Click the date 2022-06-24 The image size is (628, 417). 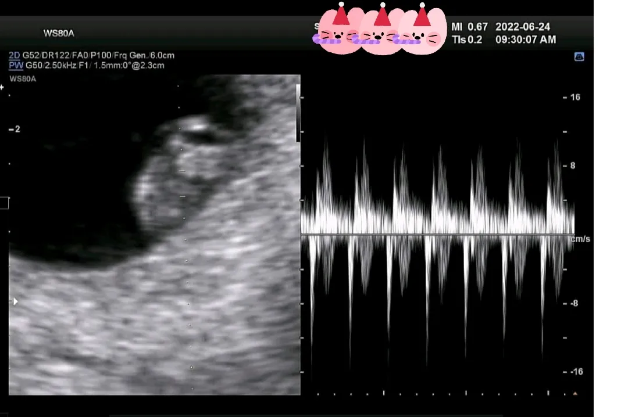(523, 27)
